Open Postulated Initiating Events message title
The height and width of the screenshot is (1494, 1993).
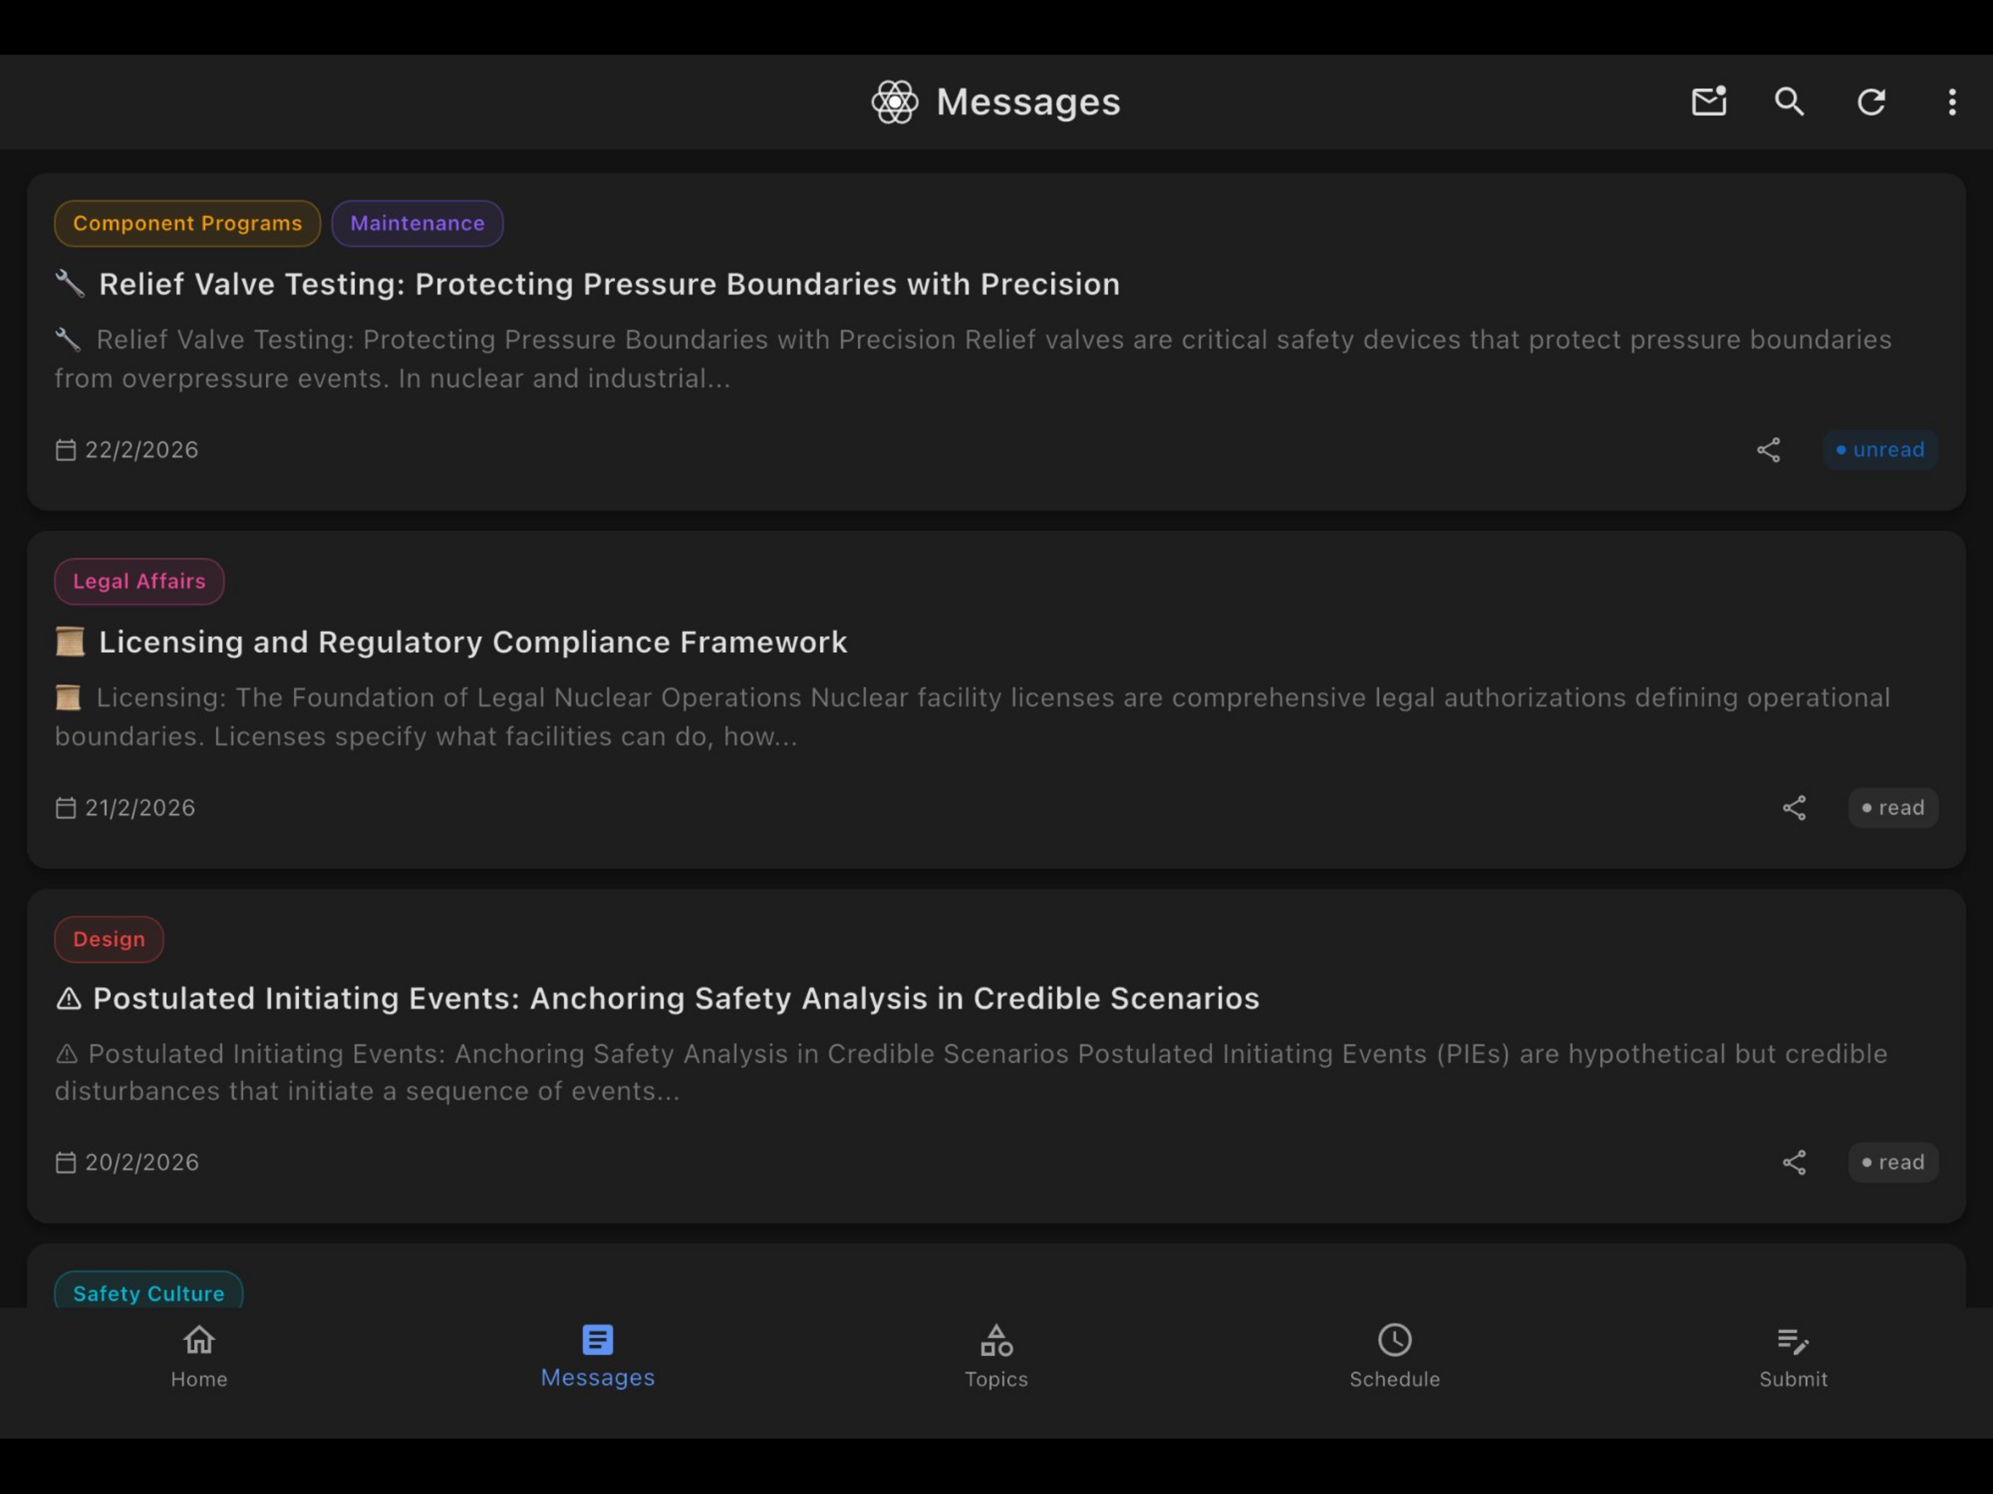coord(676,999)
